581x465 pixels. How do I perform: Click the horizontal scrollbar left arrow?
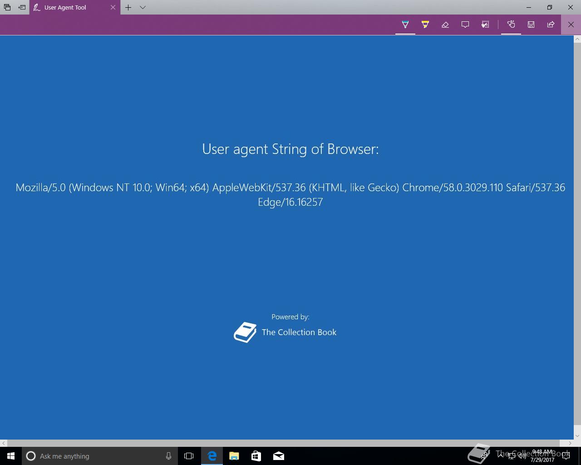pyautogui.click(x=4, y=443)
